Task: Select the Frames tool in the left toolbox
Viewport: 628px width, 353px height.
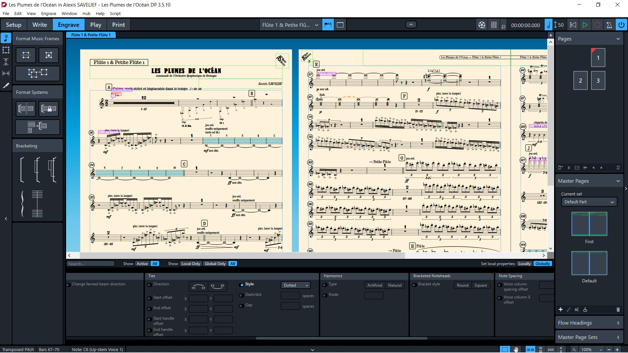Action: click(6, 50)
